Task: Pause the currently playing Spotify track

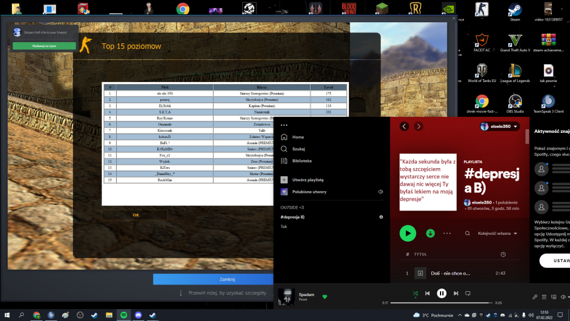Action: tap(441, 294)
